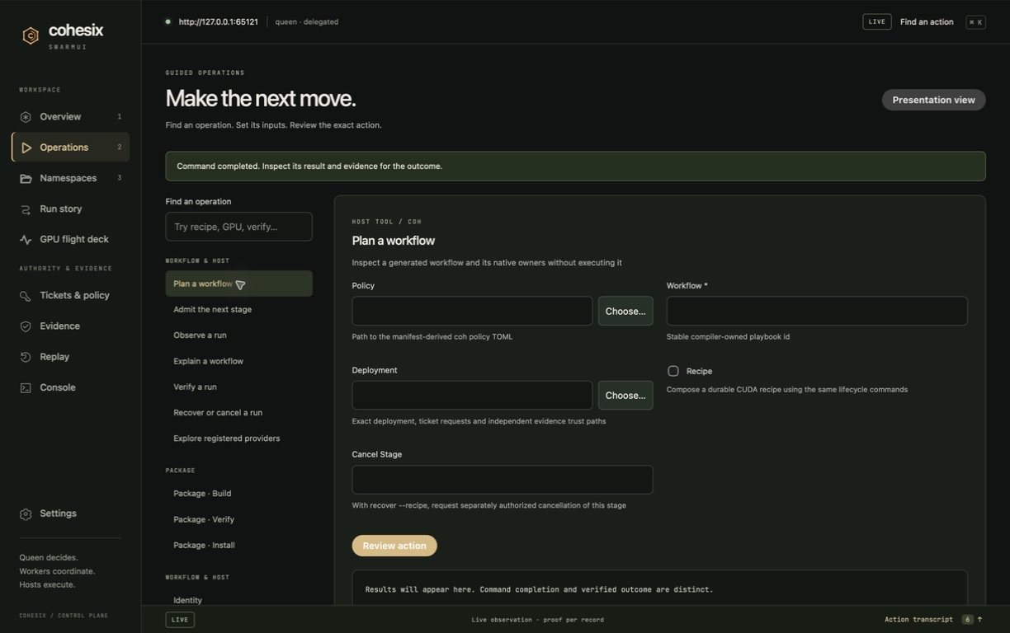The width and height of the screenshot is (1010, 633).
Task: Click the Replay history icon
Action: coord(26,357)
